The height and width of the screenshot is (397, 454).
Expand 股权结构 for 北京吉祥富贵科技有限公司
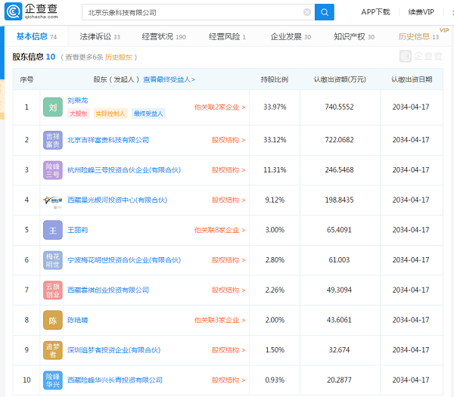tap(228, 140)
